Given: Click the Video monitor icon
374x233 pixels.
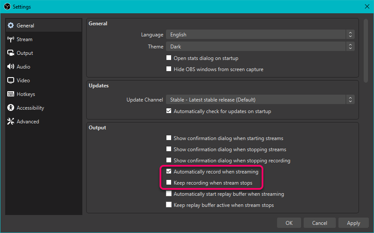Looking at the screenshot, I should (x=11, y=81).
